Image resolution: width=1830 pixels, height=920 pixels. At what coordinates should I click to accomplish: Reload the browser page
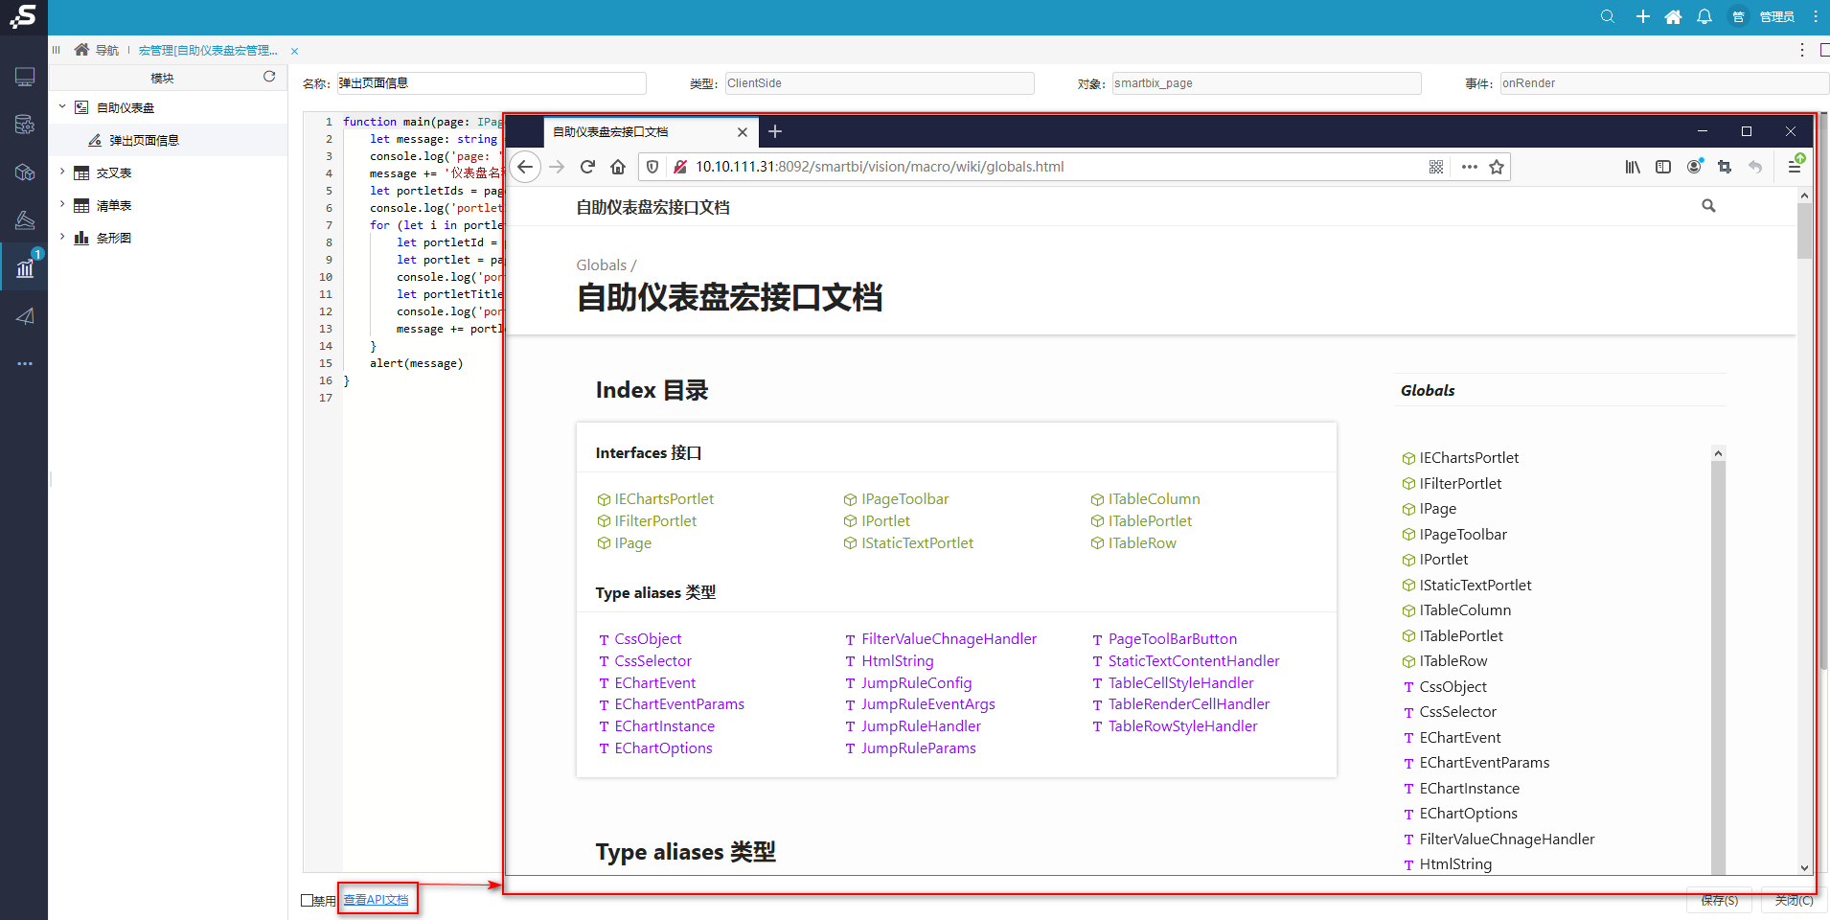[x=587, y=167]
